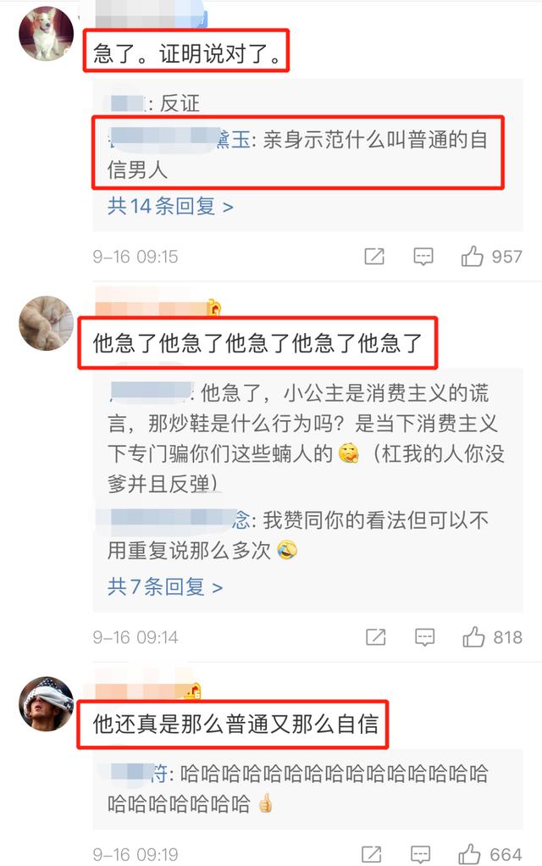Tap the share icon on the 09:19 comment
The width and height of the screenshot is (542, 866).
pos(372,854)
